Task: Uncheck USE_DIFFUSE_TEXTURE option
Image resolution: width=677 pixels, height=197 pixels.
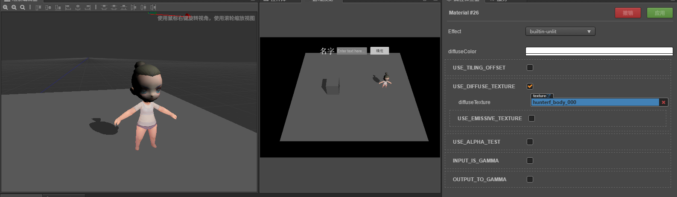Action: click(x=530, y=86)
